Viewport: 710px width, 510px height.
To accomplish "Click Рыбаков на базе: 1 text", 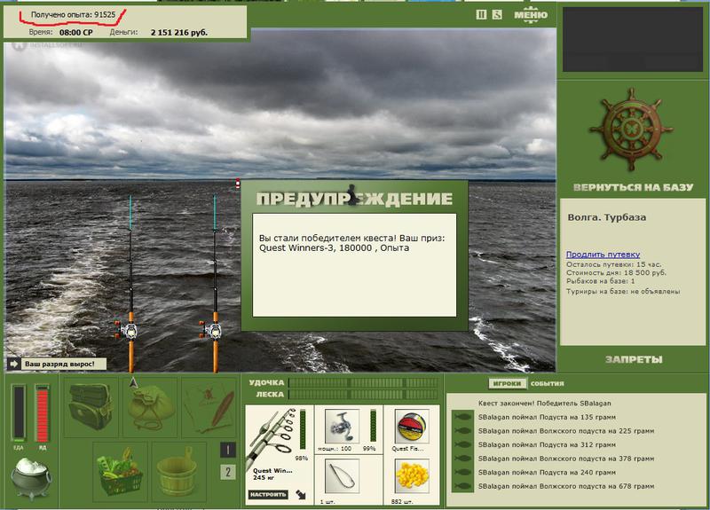I will click(x=601, y=281).
